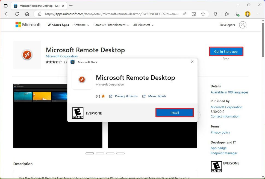Open the Edge downloads icon
The image size is (265, 179).
237,14
